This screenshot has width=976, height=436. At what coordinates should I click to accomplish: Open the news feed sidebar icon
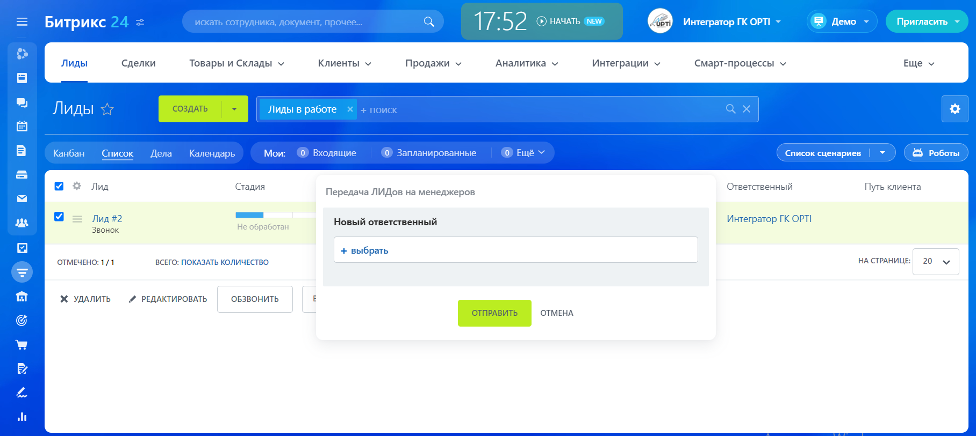[22, 78]
